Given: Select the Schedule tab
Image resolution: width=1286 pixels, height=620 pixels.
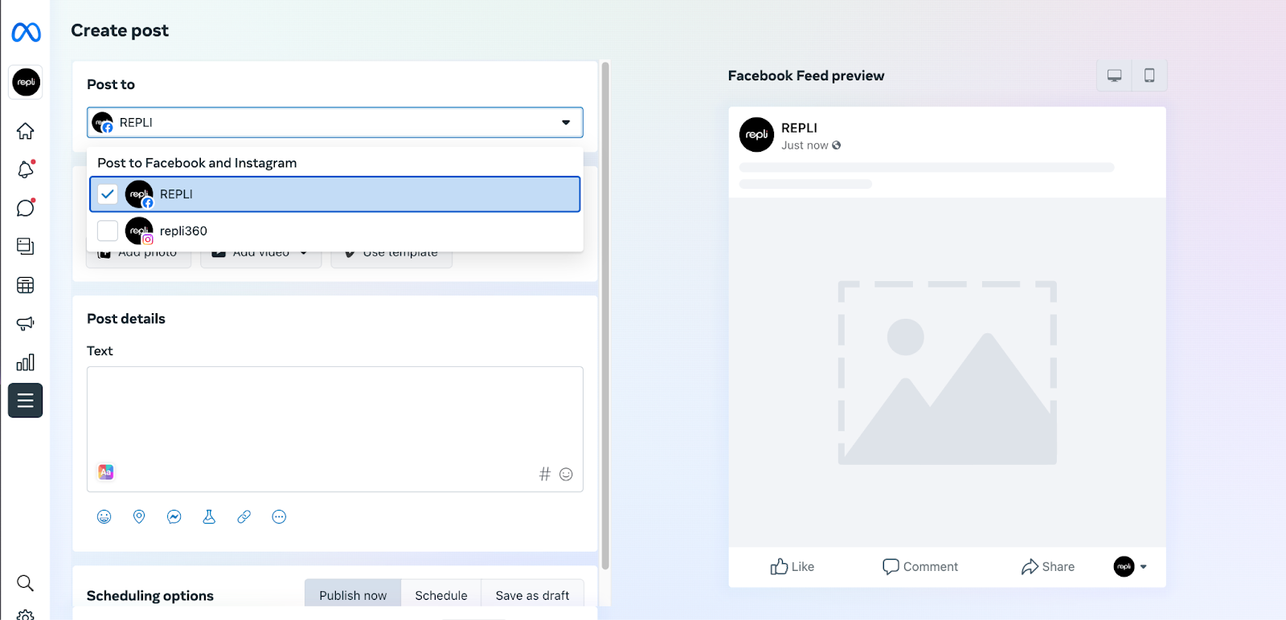Looking at the screenshot, I should [440, 595].
